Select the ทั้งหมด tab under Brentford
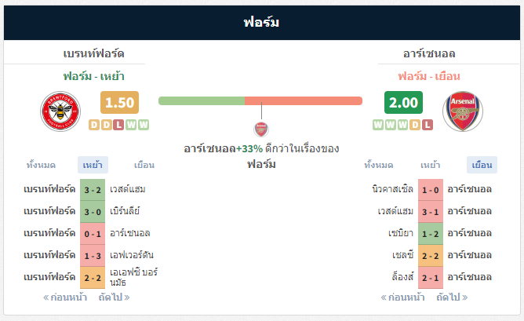524x321 pixels. [x=41, y=165]
